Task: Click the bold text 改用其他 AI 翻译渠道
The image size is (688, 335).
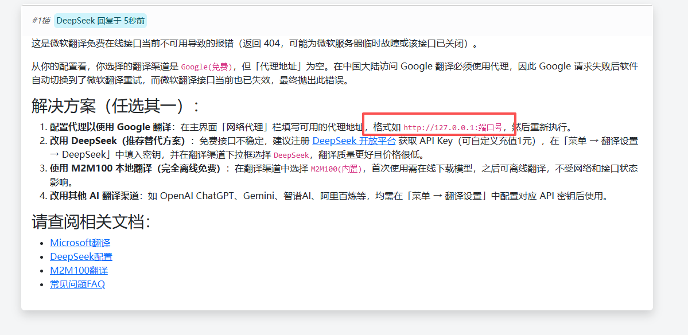Action: [x=94, y=196]
